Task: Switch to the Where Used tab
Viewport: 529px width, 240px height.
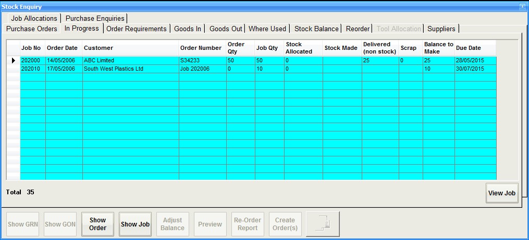Action: point(267,29)
